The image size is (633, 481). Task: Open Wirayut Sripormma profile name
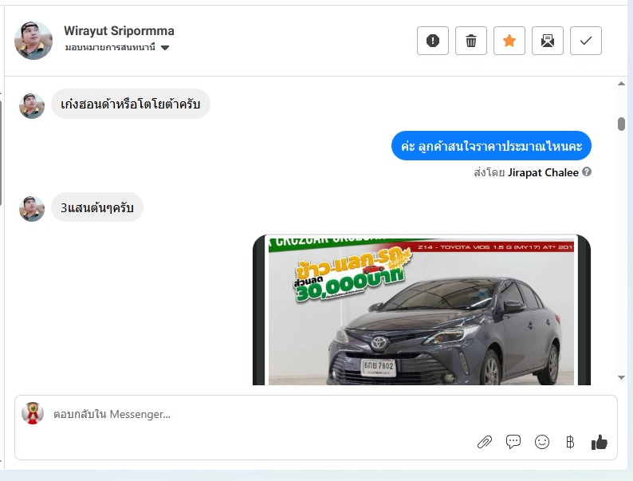[119, 30]
